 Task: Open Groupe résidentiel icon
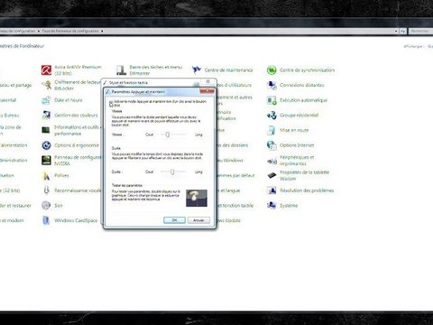(272, 116)
